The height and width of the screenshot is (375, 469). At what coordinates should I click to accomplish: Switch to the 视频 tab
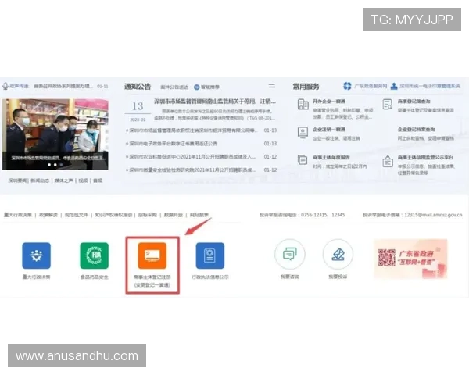[x=83, y=180]
